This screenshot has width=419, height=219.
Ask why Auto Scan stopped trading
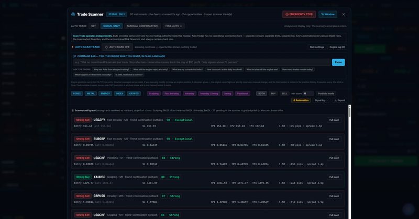(x=111, y=70)
